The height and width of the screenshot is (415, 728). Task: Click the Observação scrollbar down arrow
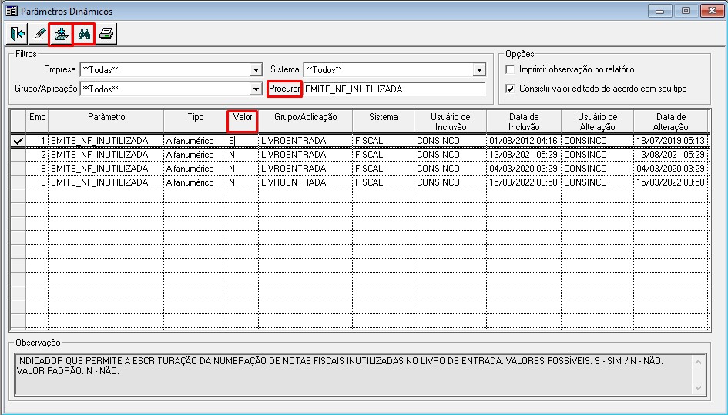tap(698, 387)
